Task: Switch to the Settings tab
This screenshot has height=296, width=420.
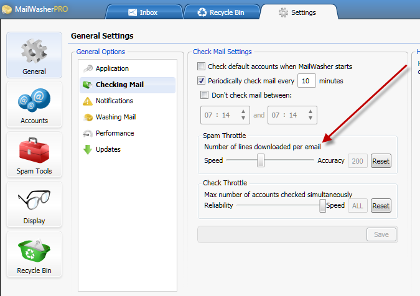Action: tap(299, 12)
